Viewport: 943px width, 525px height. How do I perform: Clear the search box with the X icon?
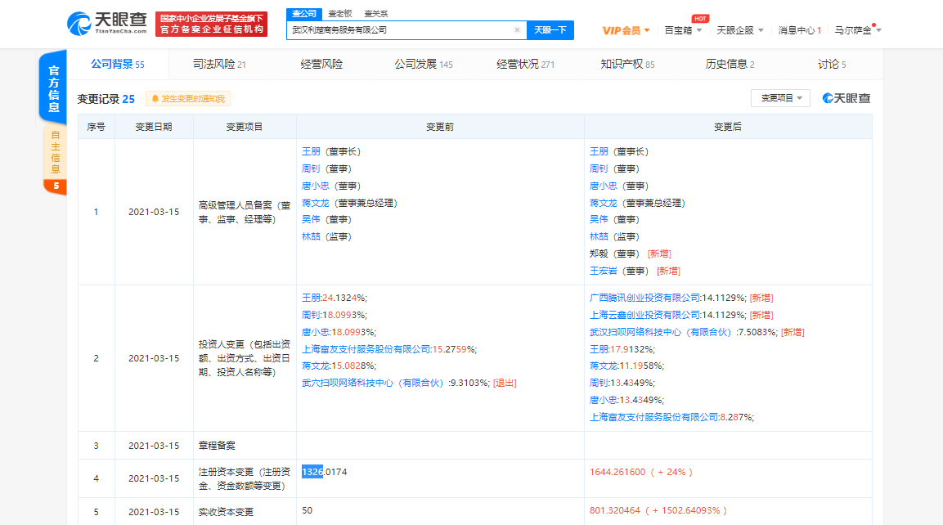[517, 30]
